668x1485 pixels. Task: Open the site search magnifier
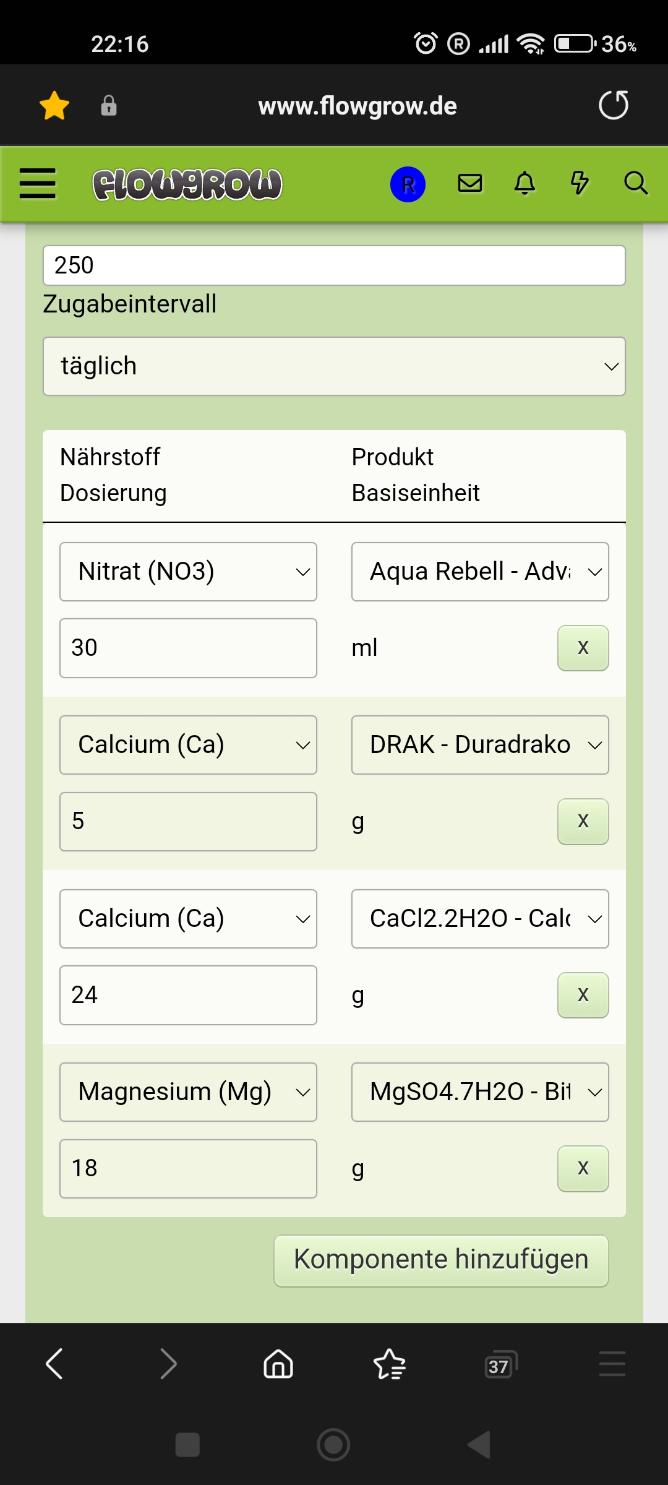[x=635, y=183]
